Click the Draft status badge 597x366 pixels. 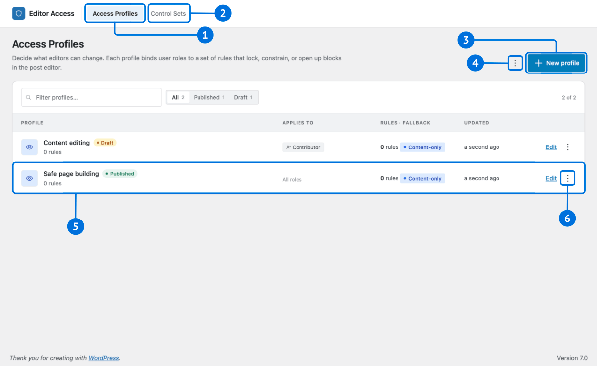click(105, 143)
